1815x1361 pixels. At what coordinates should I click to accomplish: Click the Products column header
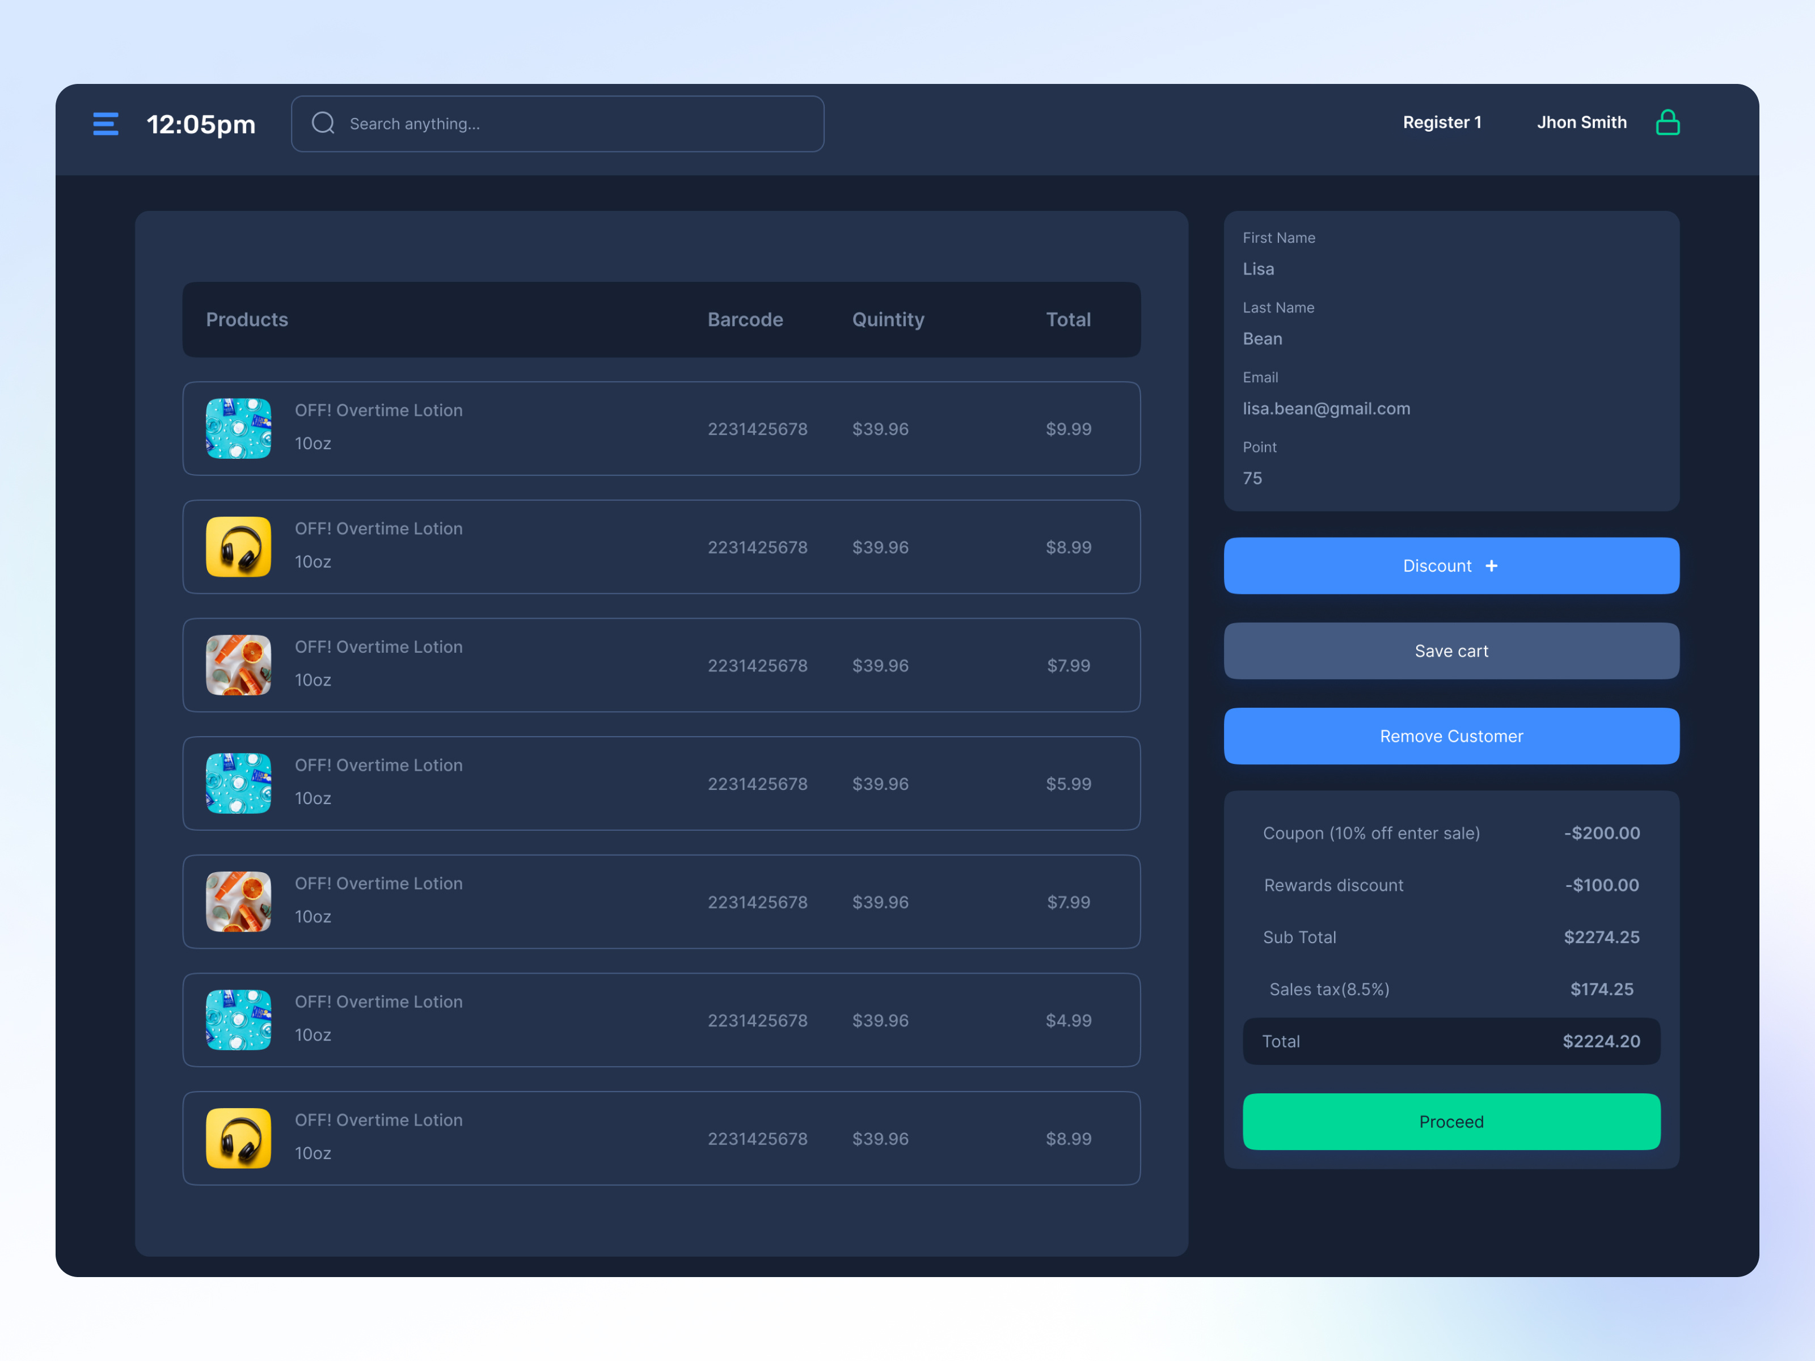point(247,319)
